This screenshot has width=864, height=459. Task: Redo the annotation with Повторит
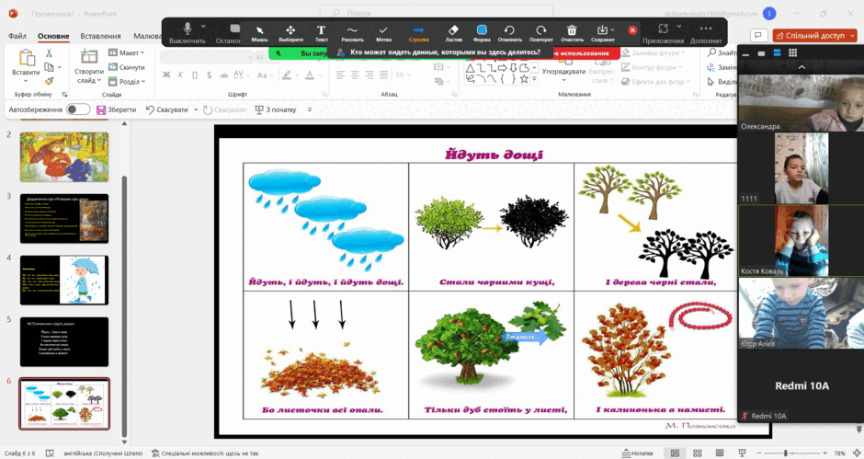click(x=541, y=33)
